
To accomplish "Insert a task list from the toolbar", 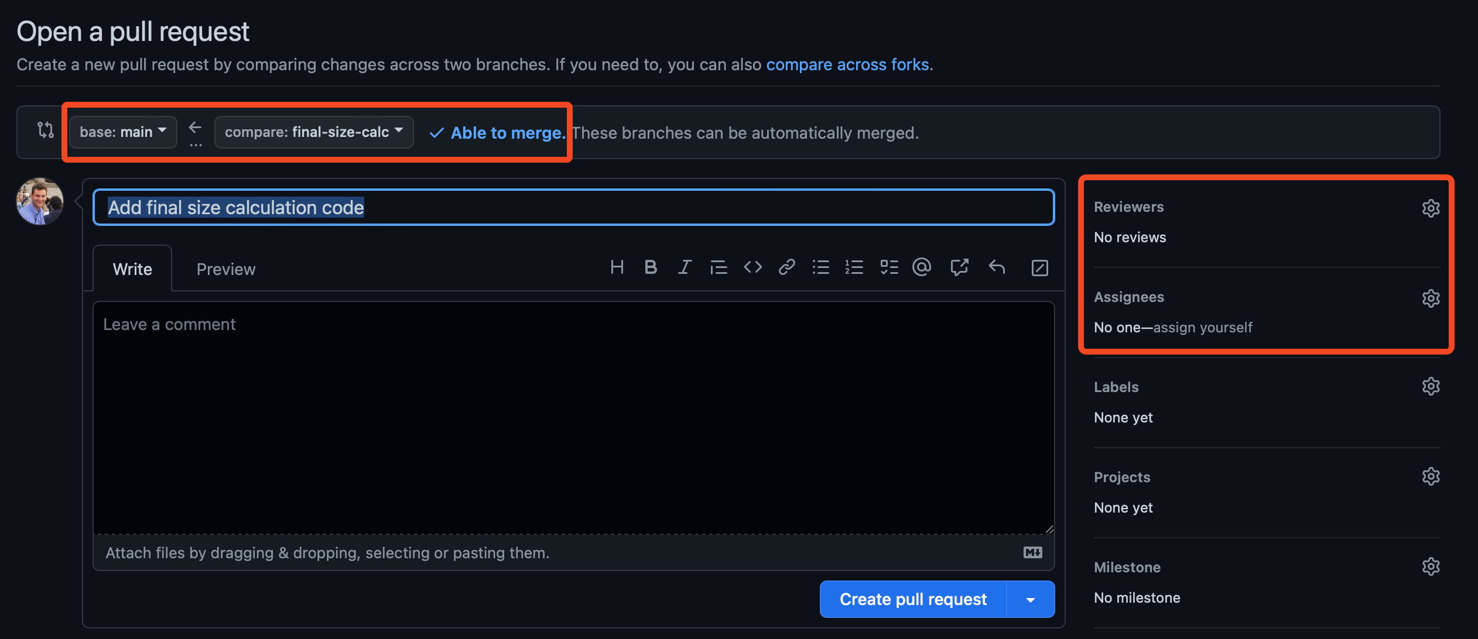I will (x=889, y=267).
